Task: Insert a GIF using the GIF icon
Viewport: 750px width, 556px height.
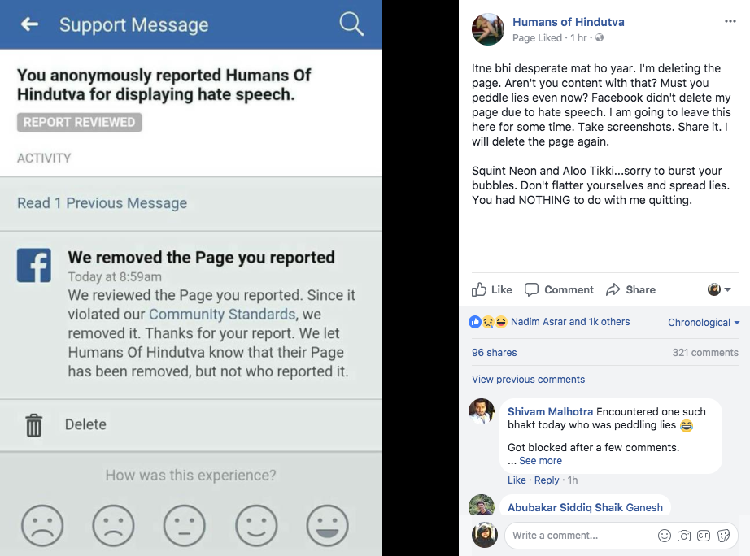Action: [x=704, y=536]
